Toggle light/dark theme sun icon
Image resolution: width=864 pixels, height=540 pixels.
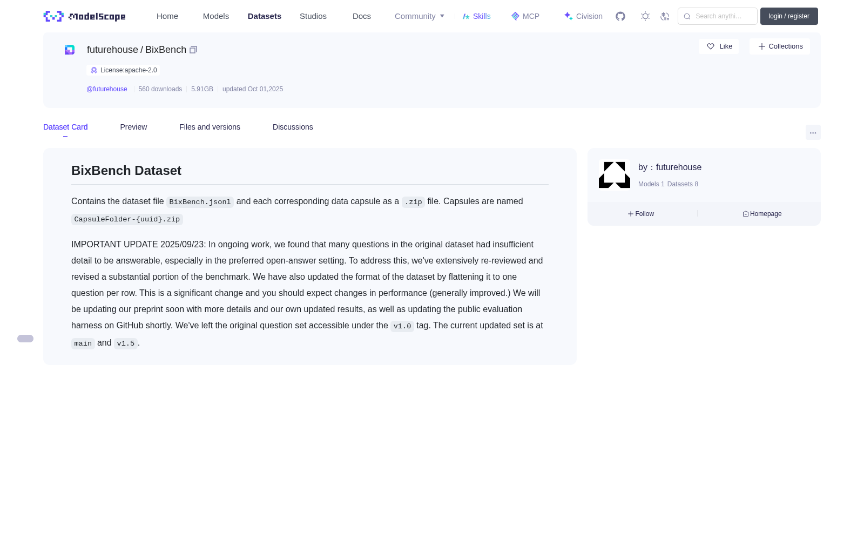click(645, 16)
